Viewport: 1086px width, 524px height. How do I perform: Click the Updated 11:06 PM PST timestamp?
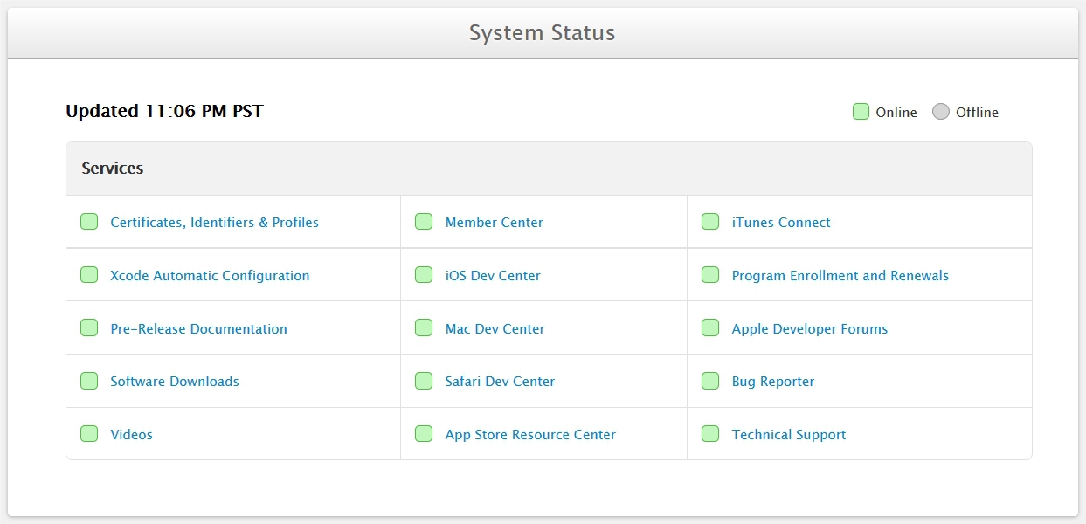[164, 111]
